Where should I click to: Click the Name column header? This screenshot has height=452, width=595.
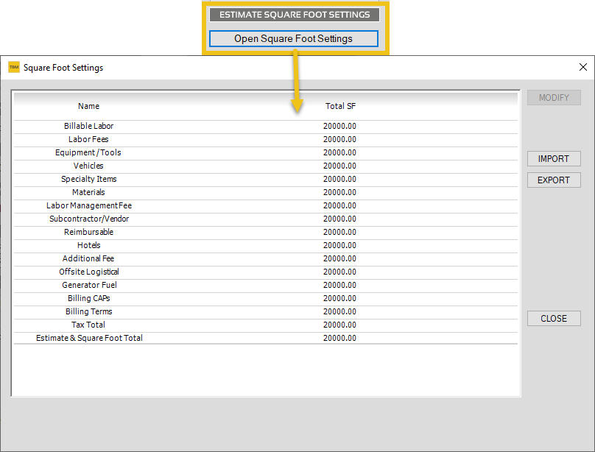click(x=89, y=106)
